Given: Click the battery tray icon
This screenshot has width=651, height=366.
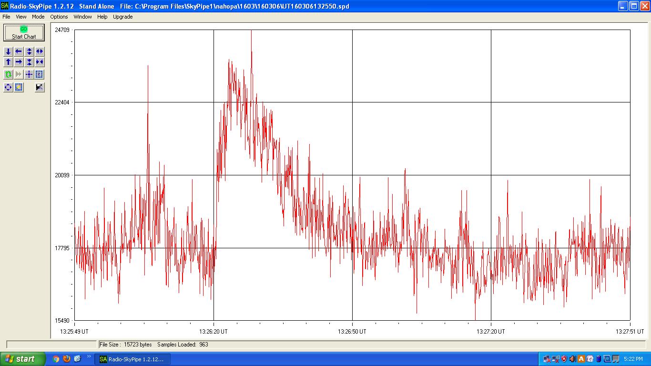Looking at the screenshot, I should coord(599,359).
